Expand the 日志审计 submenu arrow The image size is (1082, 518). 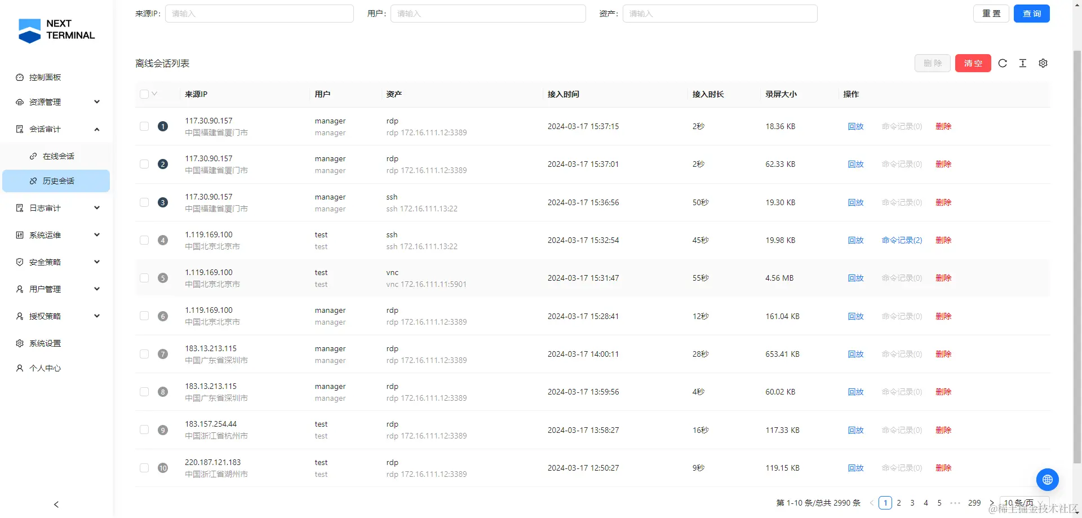point(97,208)
